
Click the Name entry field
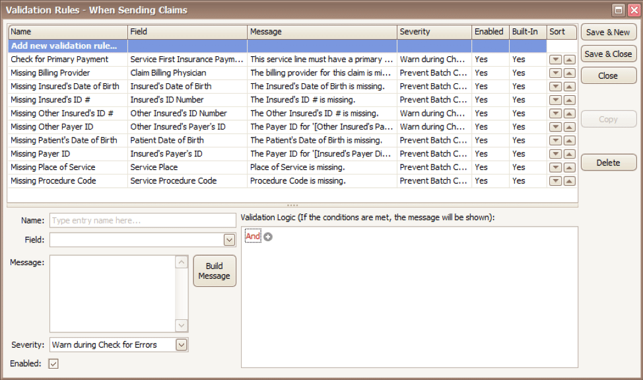[143, 220]
